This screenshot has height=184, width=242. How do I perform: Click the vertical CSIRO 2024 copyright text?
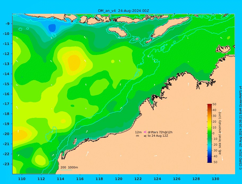tap(240, 128)
